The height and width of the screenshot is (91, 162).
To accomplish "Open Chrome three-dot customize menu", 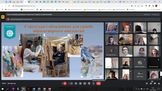I will coord(160,6).
